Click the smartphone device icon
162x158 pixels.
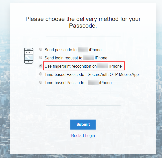click(x=29, y=55)
